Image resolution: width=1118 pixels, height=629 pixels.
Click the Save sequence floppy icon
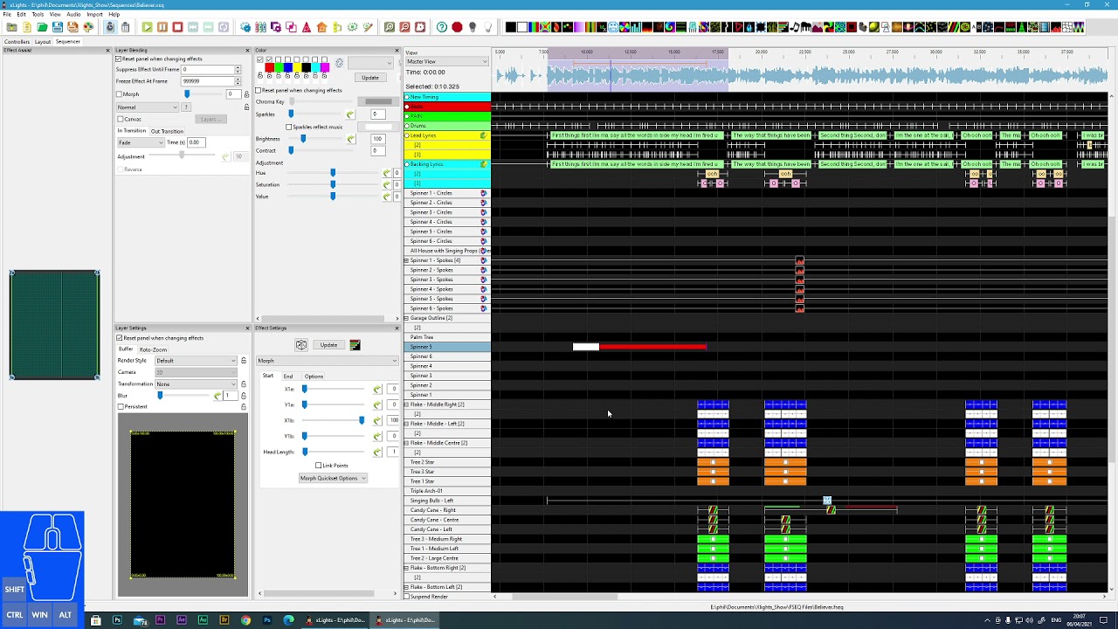(x=58, y=28)
